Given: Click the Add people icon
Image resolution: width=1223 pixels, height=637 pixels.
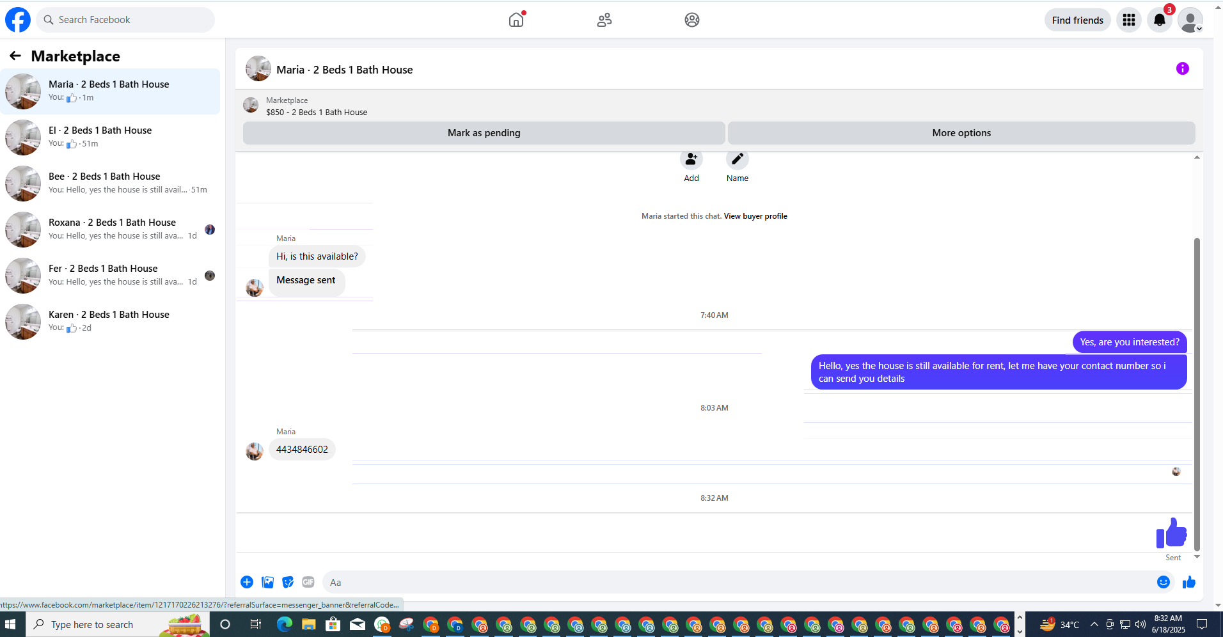Looking at the screenshot, I should [691, 159].
